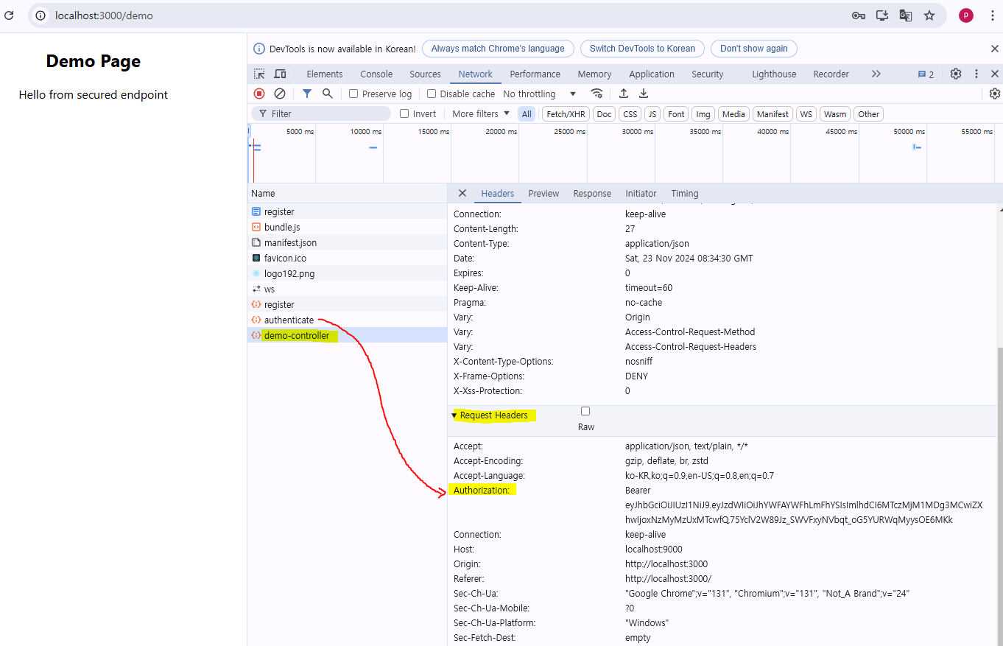Viewport: 1003px width, 646px height.
Task: Select the manifest.json request row
Action: [x=348, y=242]
